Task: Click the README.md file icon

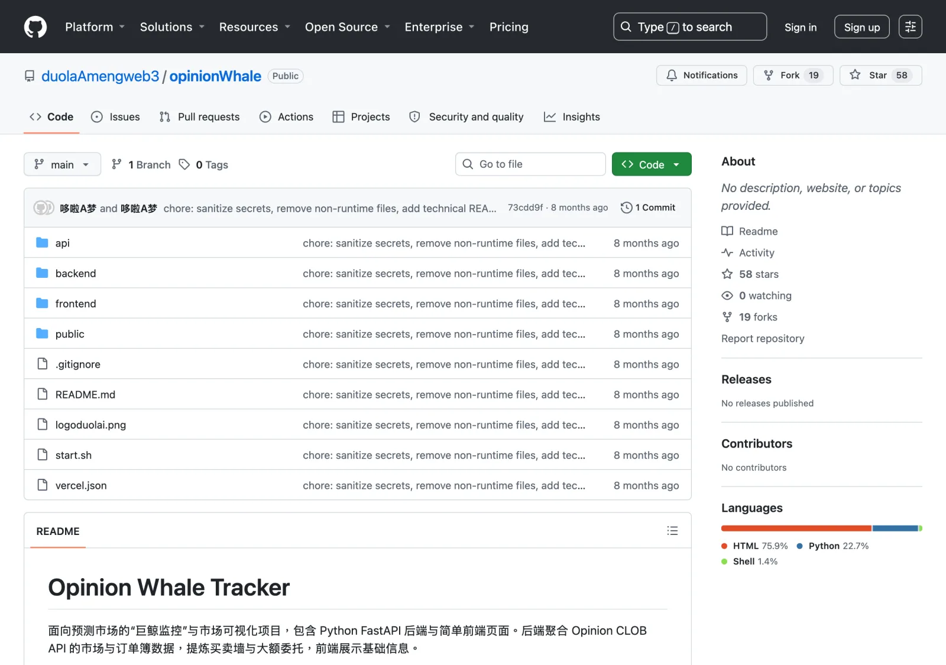Action: (42, 394)
